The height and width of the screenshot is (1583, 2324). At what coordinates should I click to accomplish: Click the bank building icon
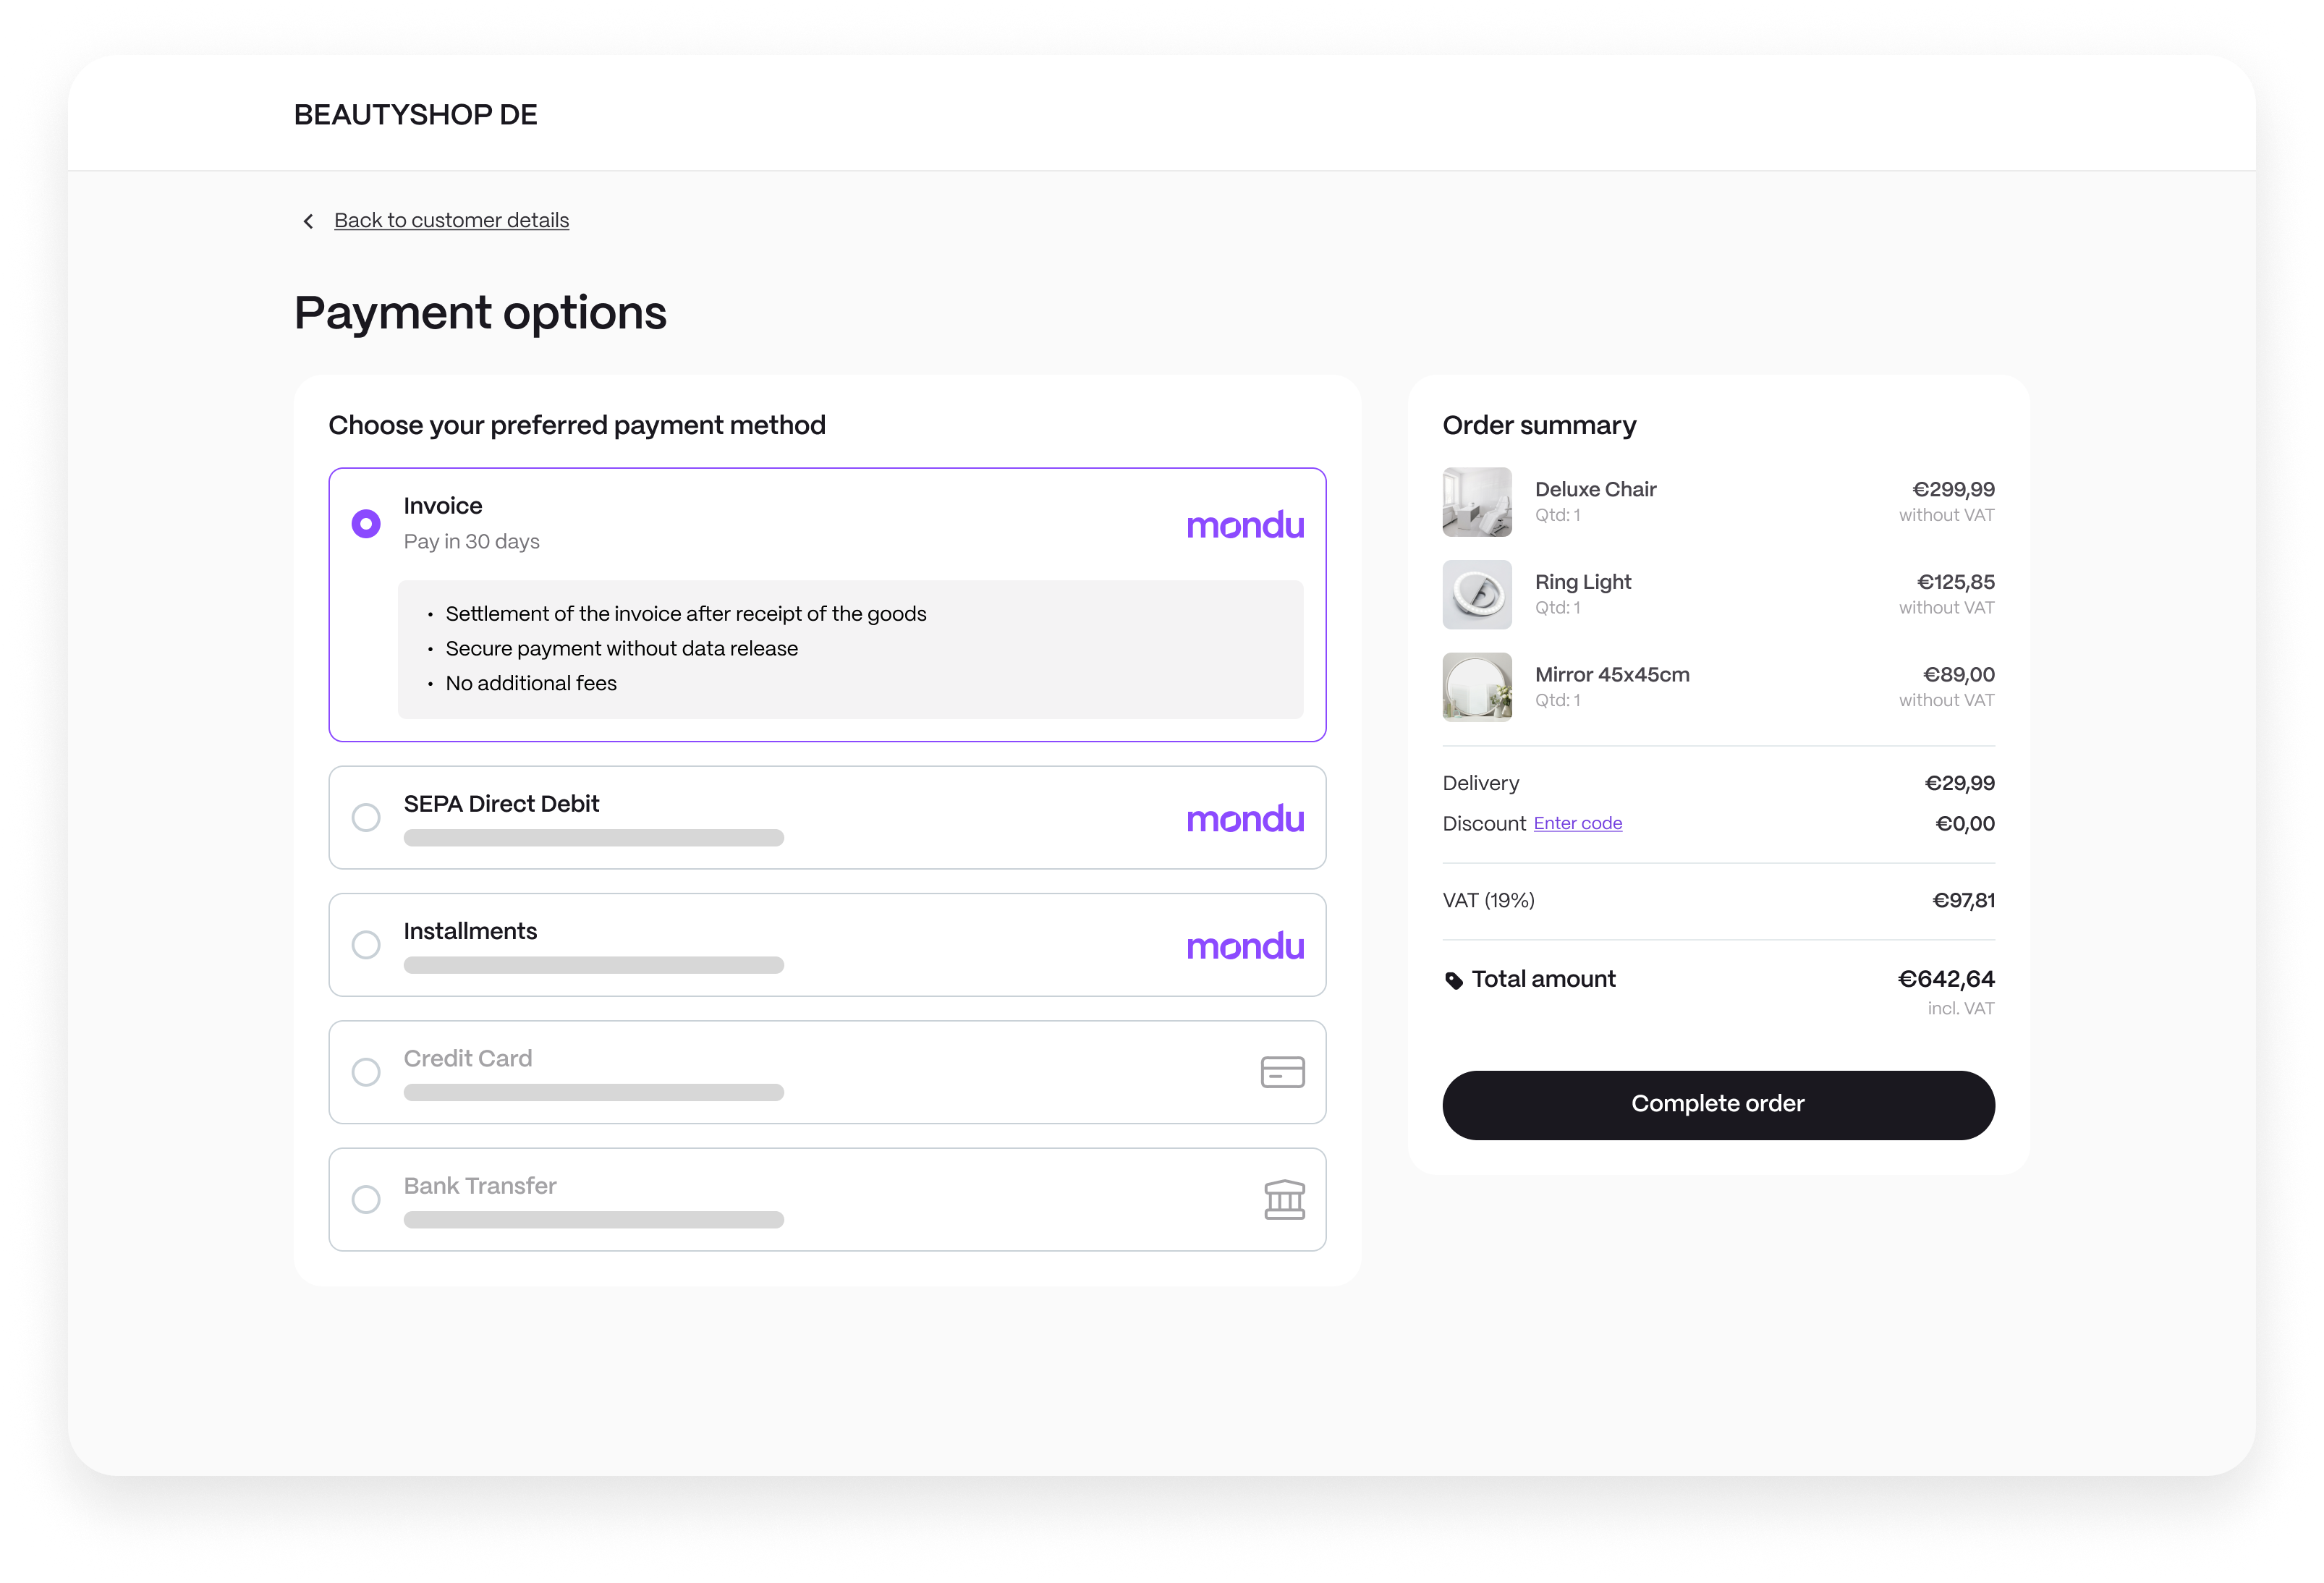pyautogui.click(x=1284, y=1199)
